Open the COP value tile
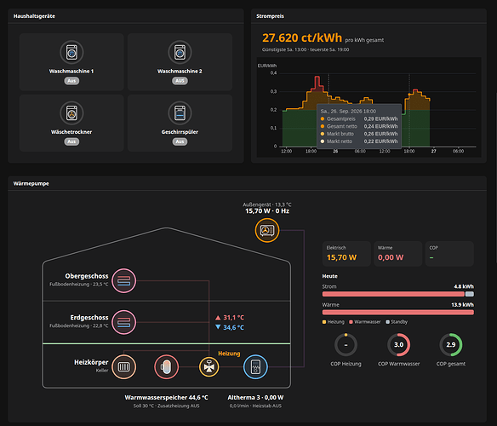 click(449, 254)
